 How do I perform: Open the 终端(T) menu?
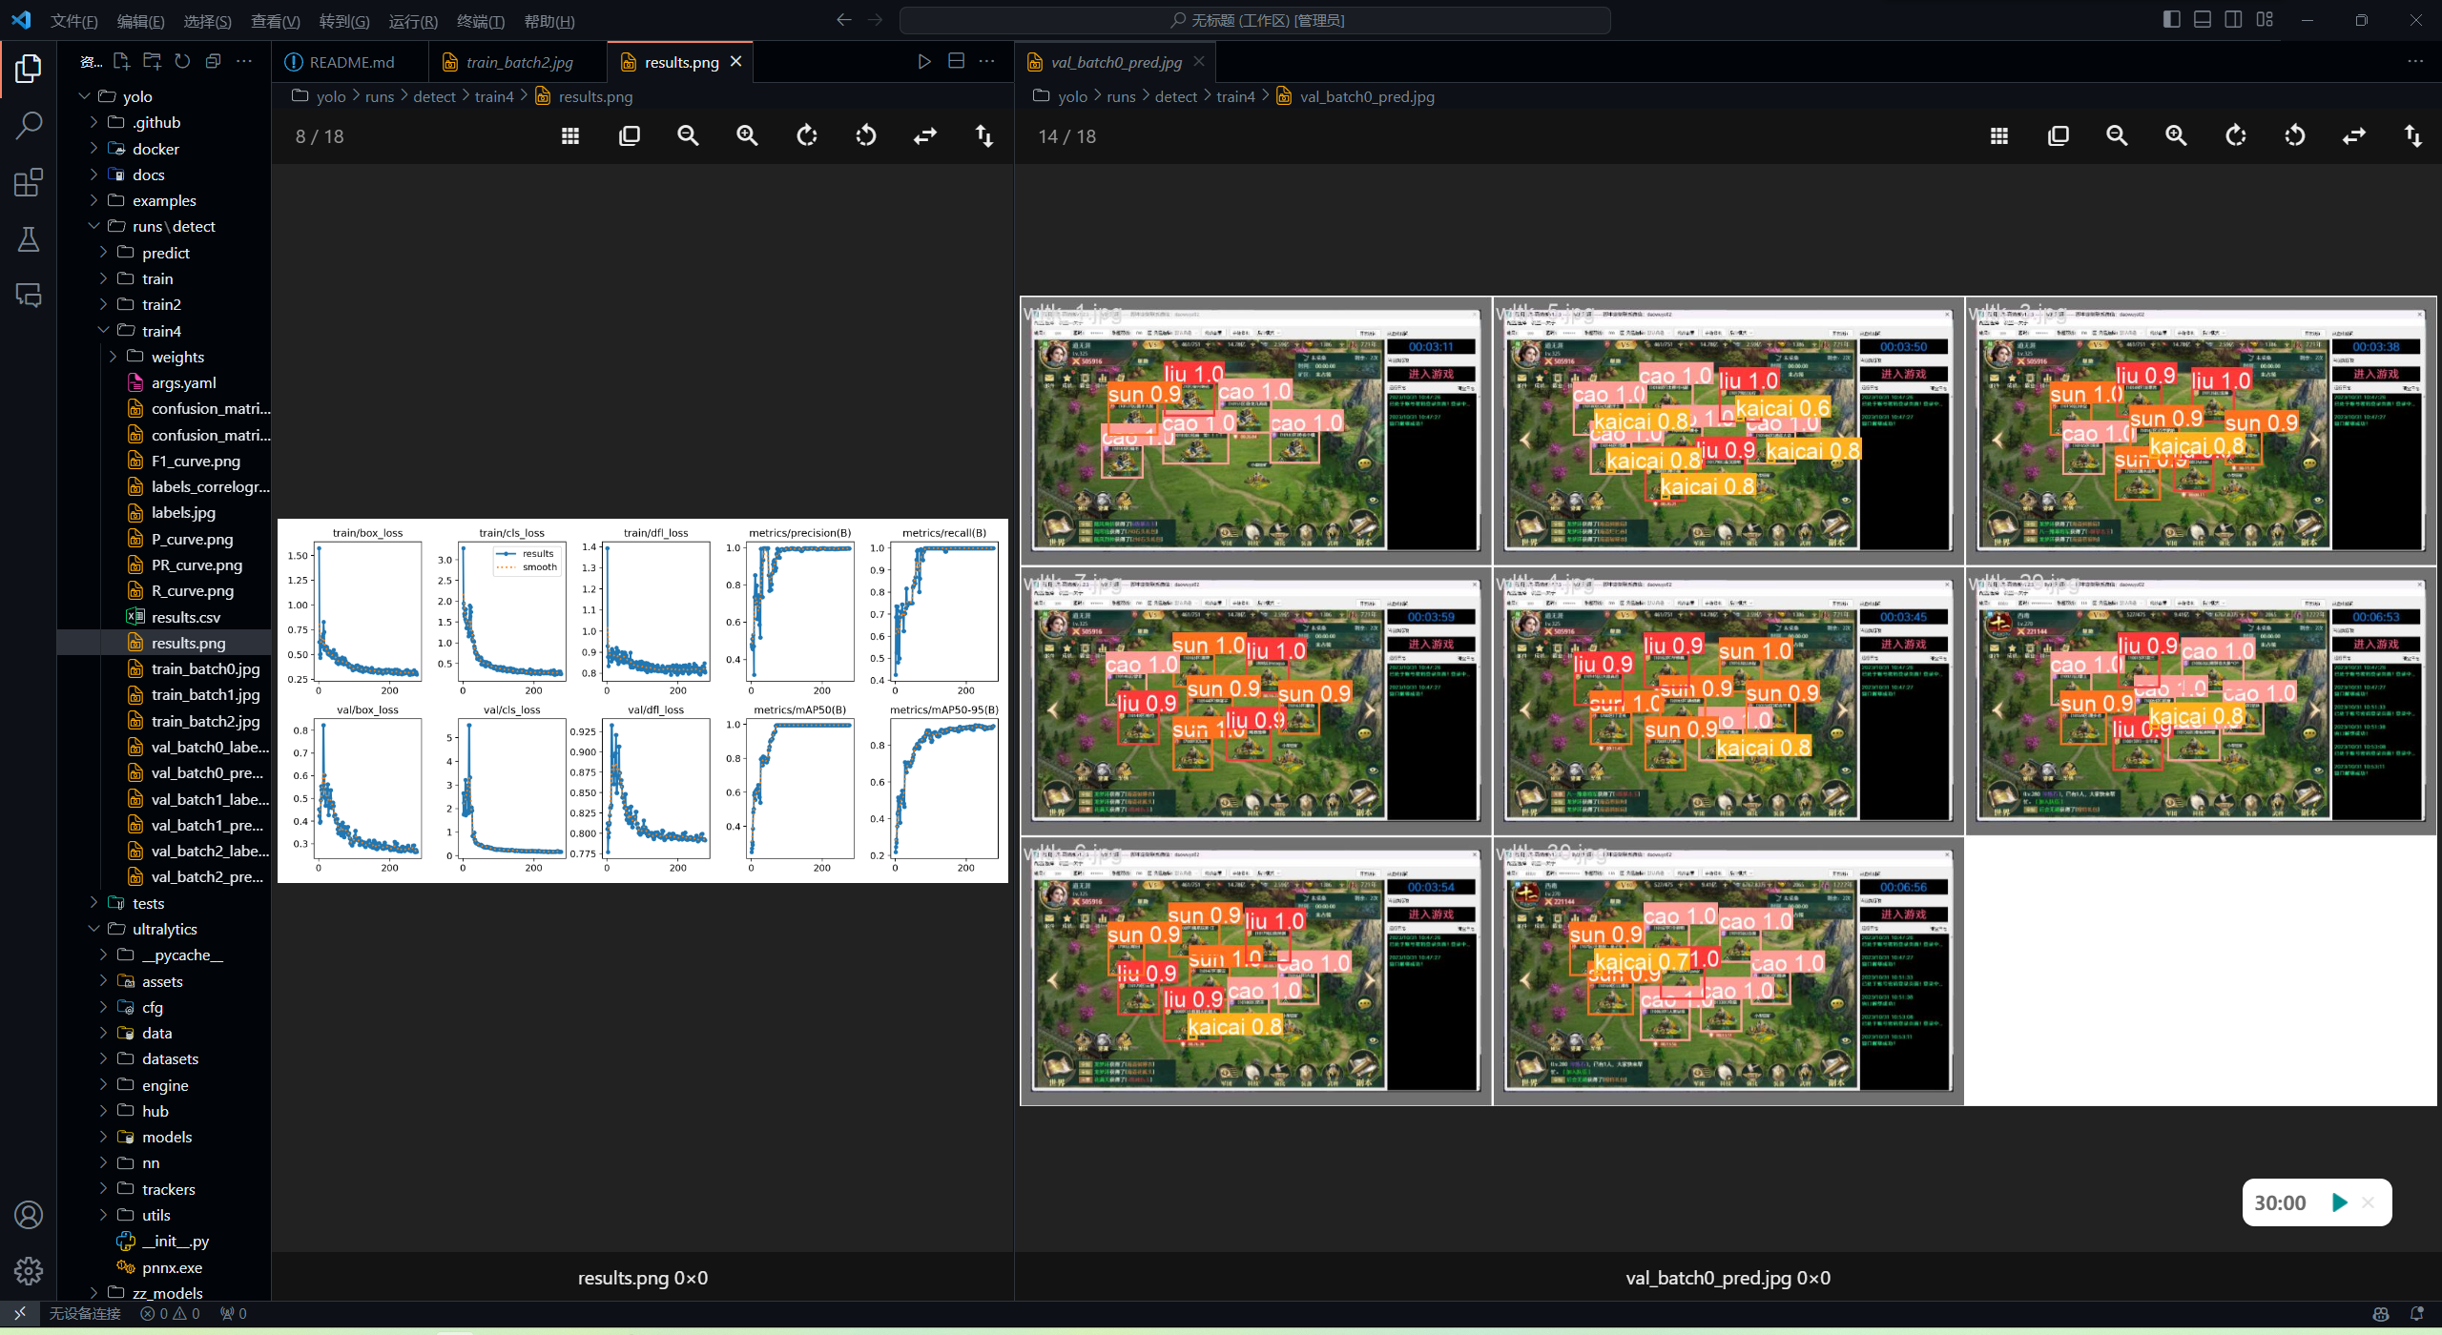[x=480, y=21]
